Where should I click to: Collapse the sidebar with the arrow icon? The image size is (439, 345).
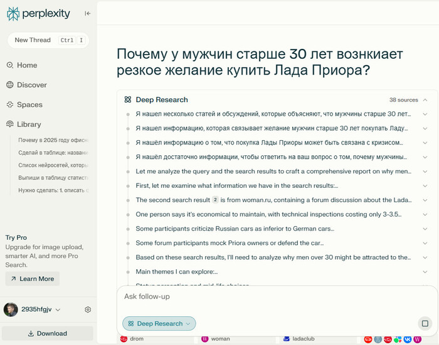pyautogui.click(x=87, y=13)
